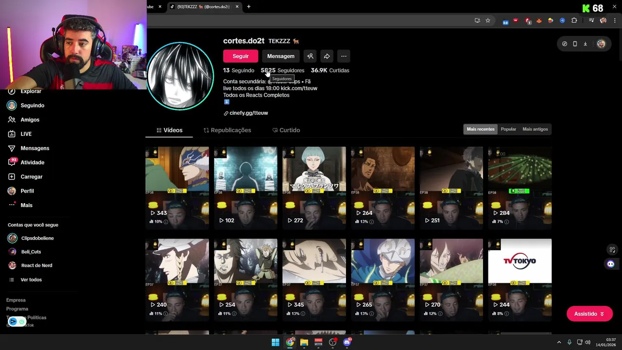Open a new browser tab with plus
The height and width of the screenshot is (350, 622).
pyautogui.click(x=248, y=7)
